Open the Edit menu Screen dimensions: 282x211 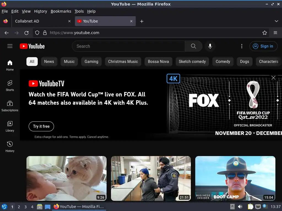(x=15, y=11)
